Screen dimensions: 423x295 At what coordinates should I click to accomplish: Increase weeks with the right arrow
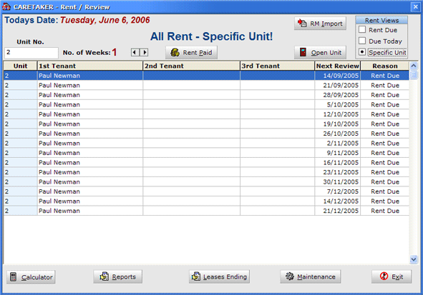click(x=144, y=52)
